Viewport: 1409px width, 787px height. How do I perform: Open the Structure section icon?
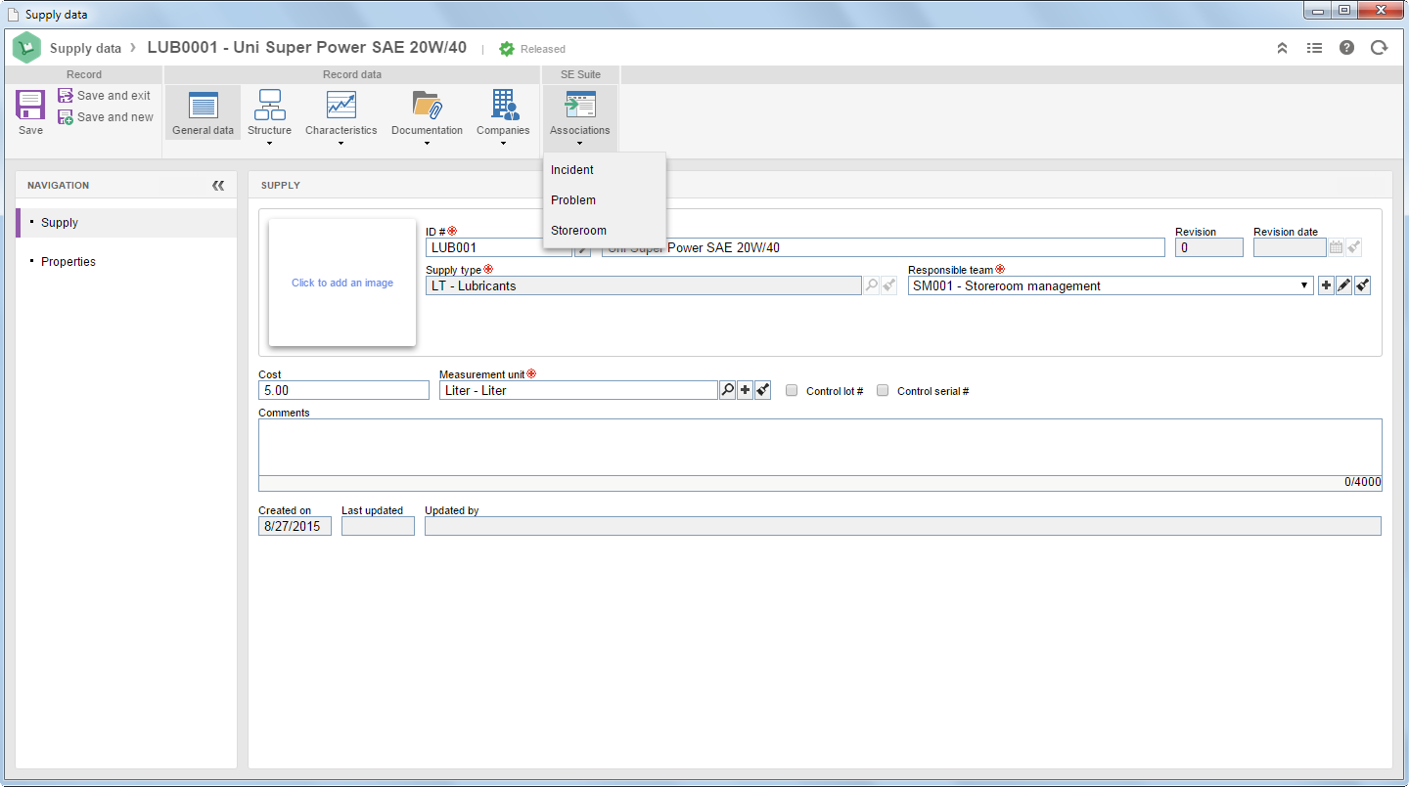(x=269, y=105)
